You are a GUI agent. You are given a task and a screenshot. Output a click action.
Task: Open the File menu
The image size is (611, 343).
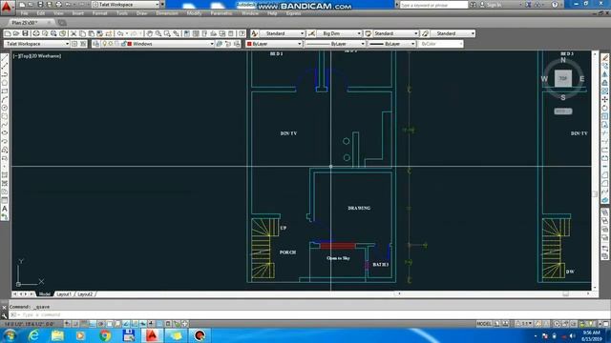(24, 13)
